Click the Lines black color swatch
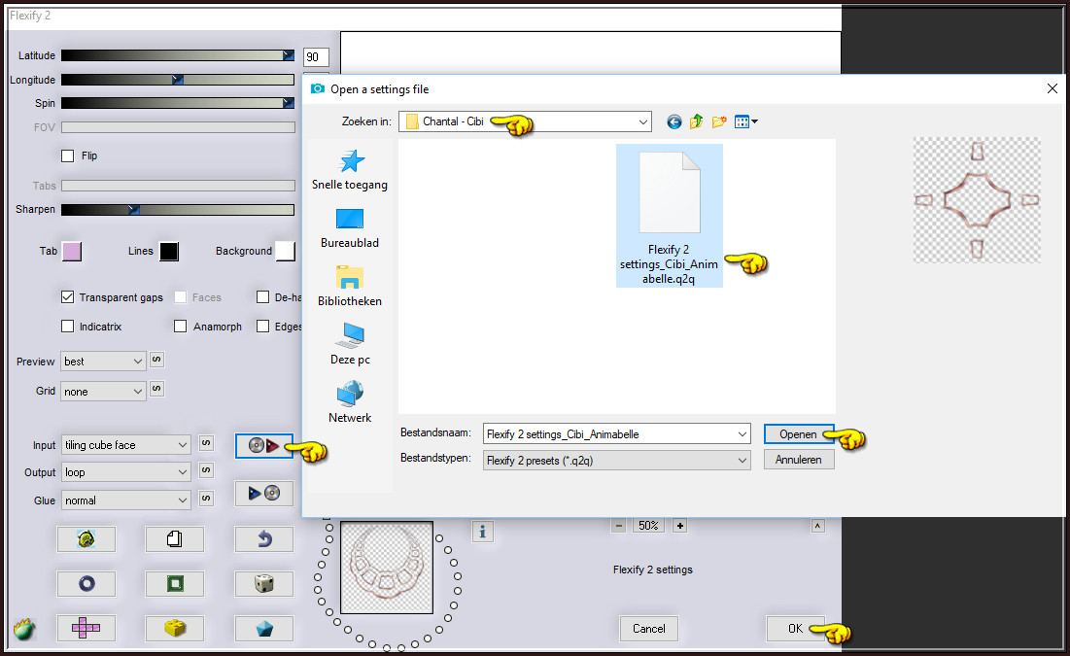Screen dimensions: 1070x656 coord(169,251)
